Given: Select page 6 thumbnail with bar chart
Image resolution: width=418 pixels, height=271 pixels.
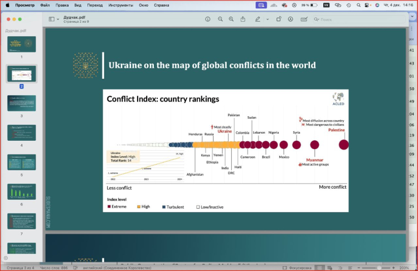Looking at the screenshot, I should (x=22, y=191).
